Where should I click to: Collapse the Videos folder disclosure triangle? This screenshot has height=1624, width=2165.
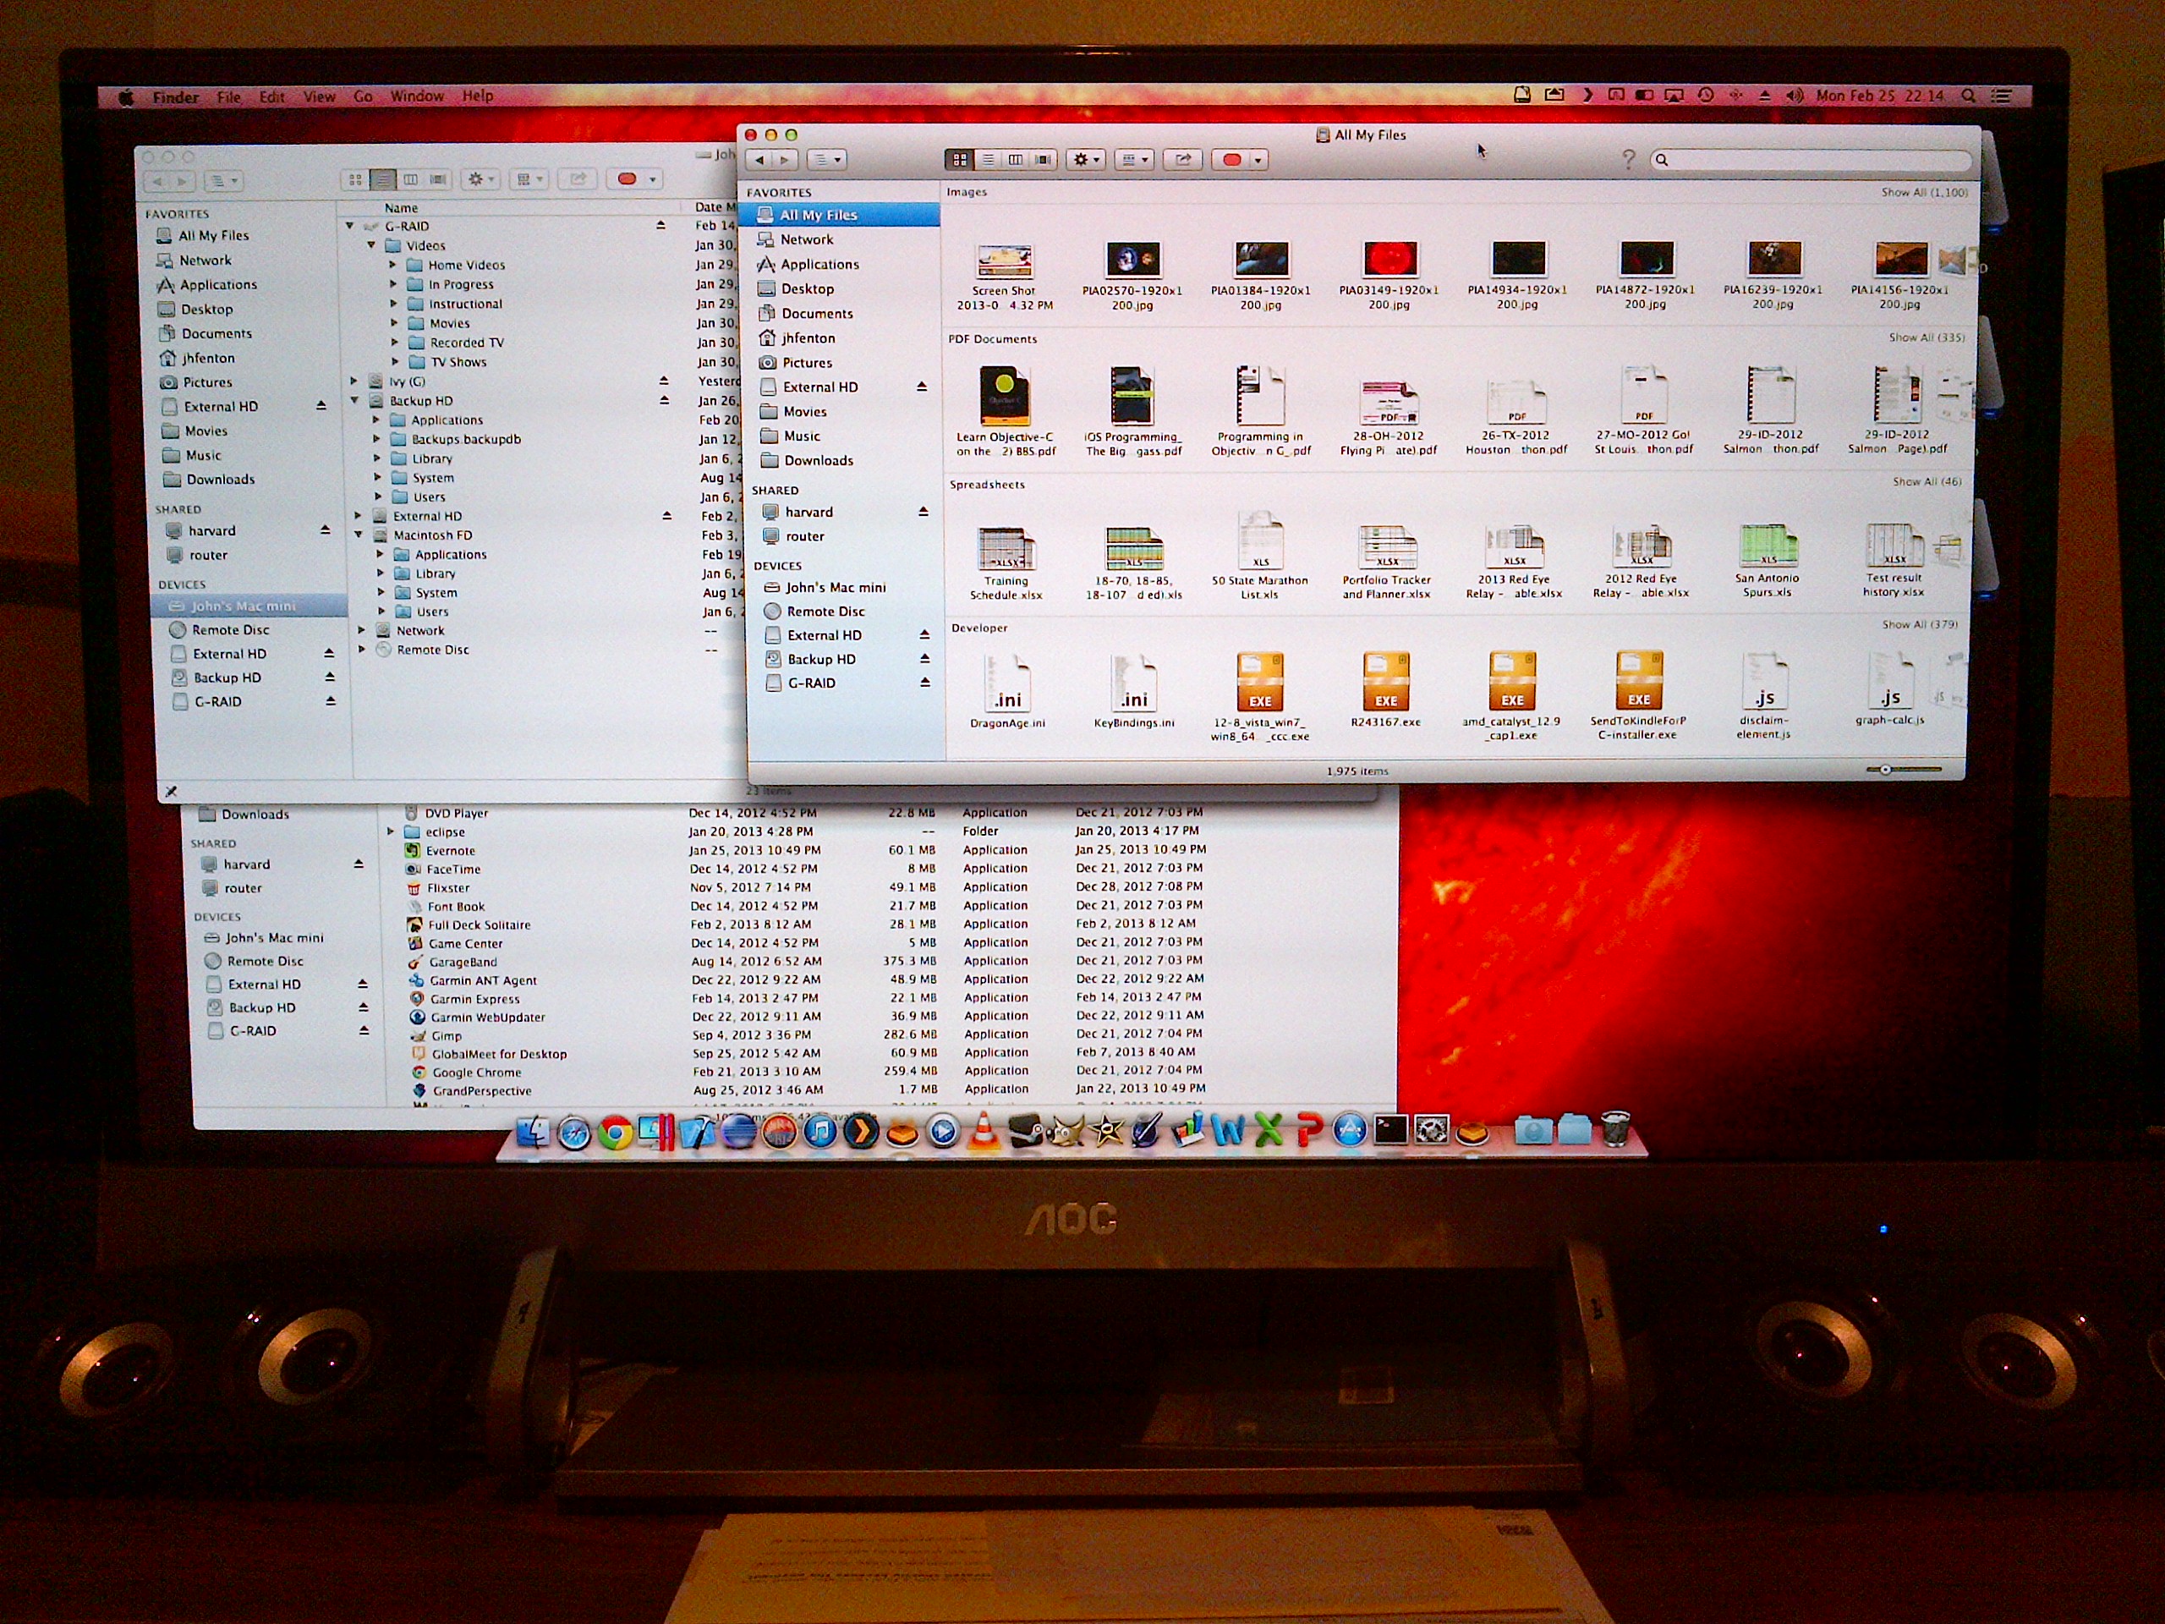(x=372, y=245)
